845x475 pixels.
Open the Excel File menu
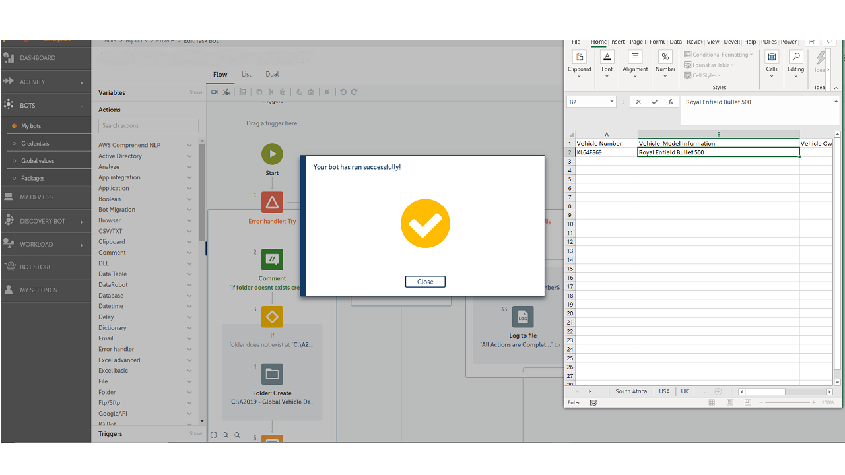[576, 42]
